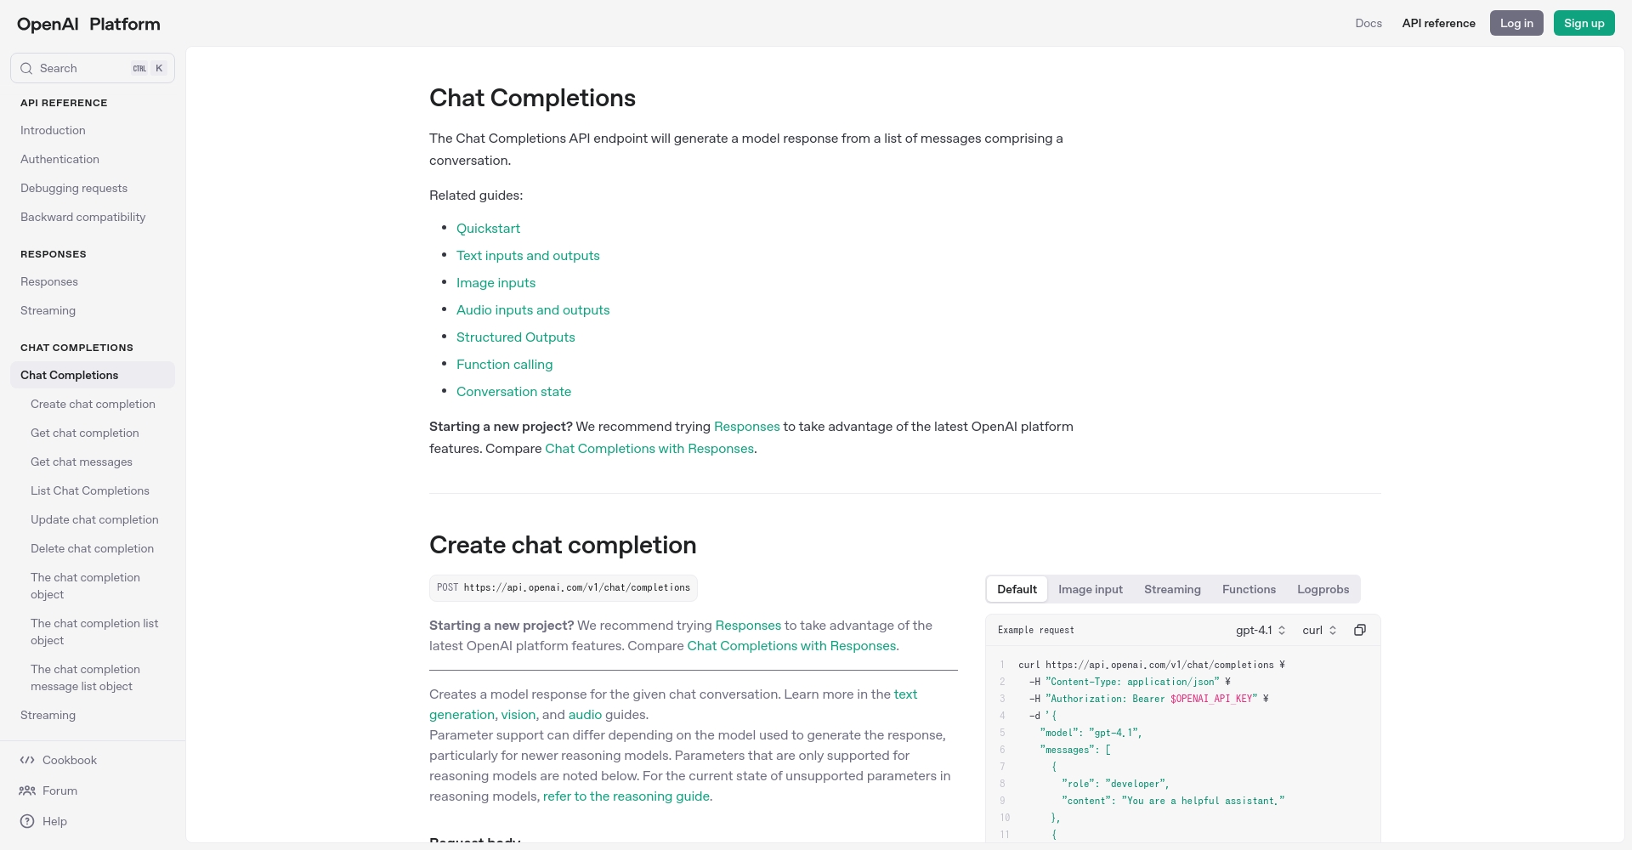This screenshot has height=850, width=1632.
Task: Click the OpenAI Platform logo
Action: pyautogui.click(x=88, y=24)
